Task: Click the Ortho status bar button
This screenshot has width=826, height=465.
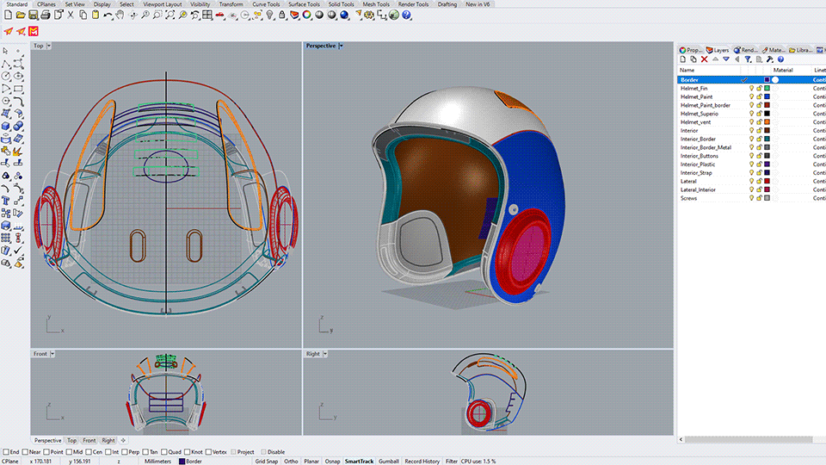Action: coord(289,462)
